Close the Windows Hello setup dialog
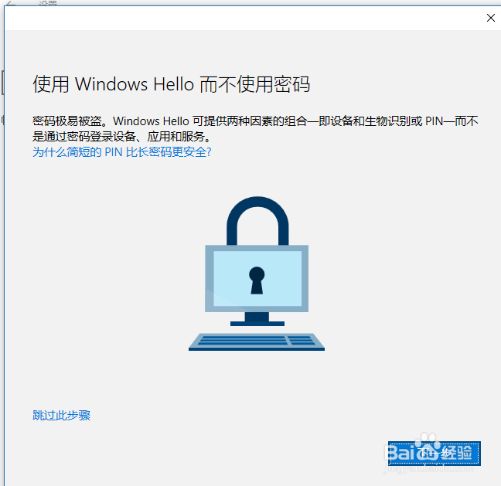This screenshot has height=486, width=501. click(x=490, y=18)
